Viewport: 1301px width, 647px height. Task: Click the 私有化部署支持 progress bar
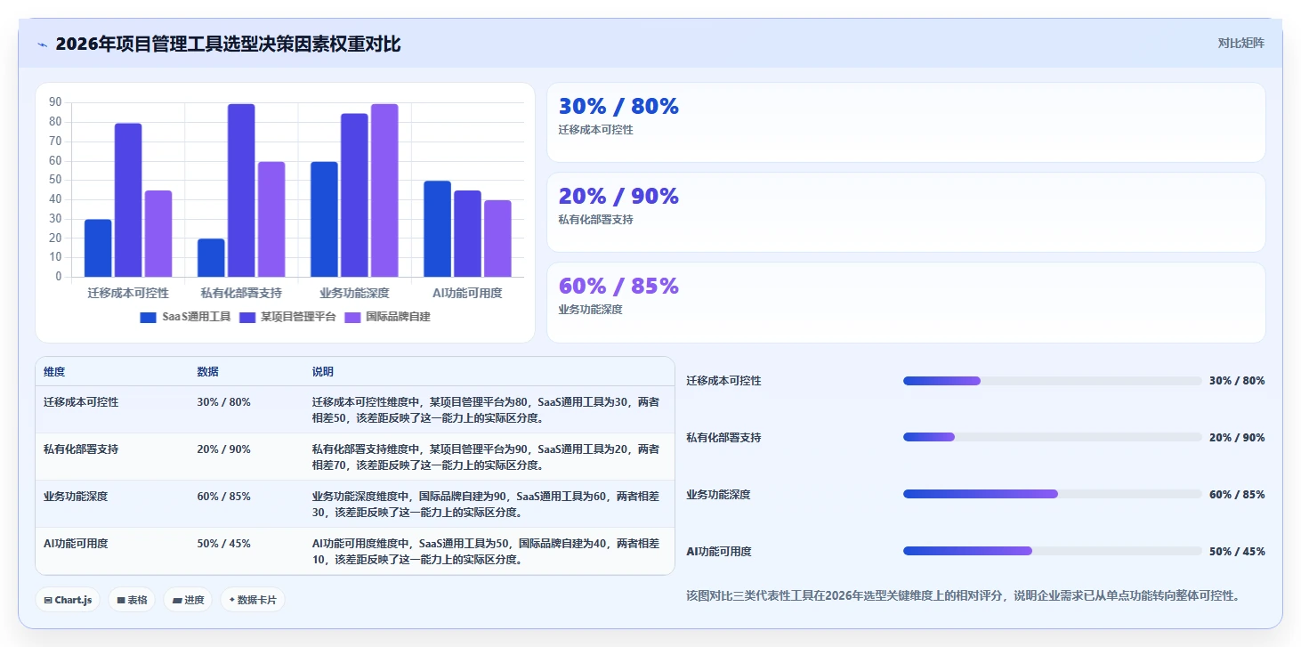pyautogui.click(x=1053, y=437)
